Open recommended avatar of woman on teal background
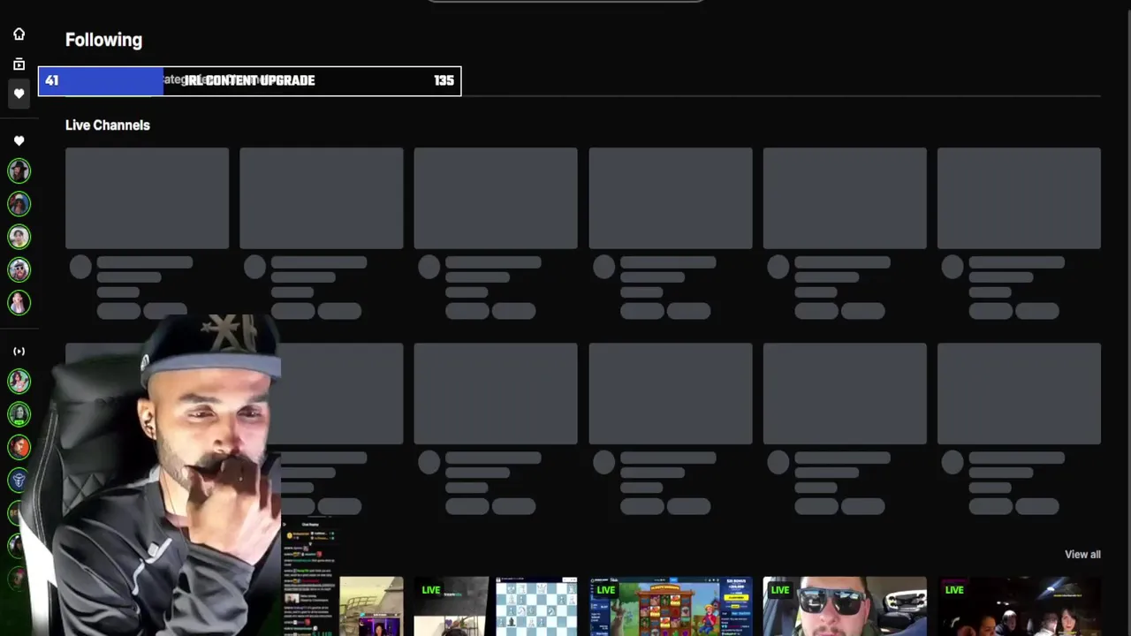1131x636 pixels. click(19, 381)
